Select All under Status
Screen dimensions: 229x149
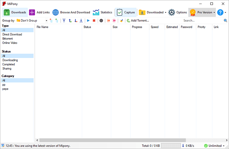[17, 56]
